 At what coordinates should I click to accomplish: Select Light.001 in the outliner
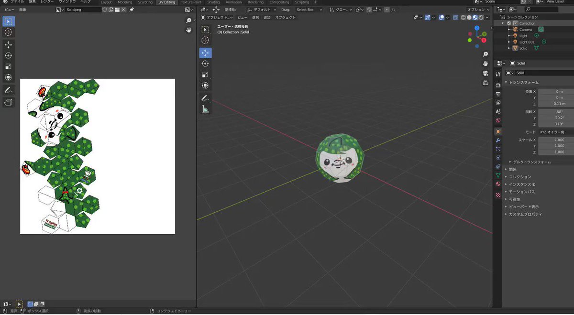coord(526,42)
